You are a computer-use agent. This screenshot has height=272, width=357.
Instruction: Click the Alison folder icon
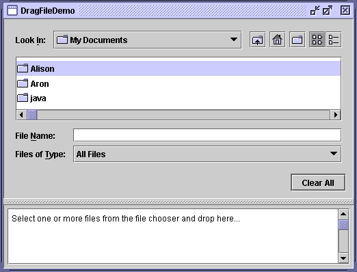point(23,68)
